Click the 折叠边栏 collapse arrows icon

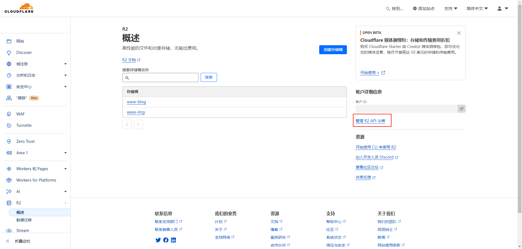[8, 241]
